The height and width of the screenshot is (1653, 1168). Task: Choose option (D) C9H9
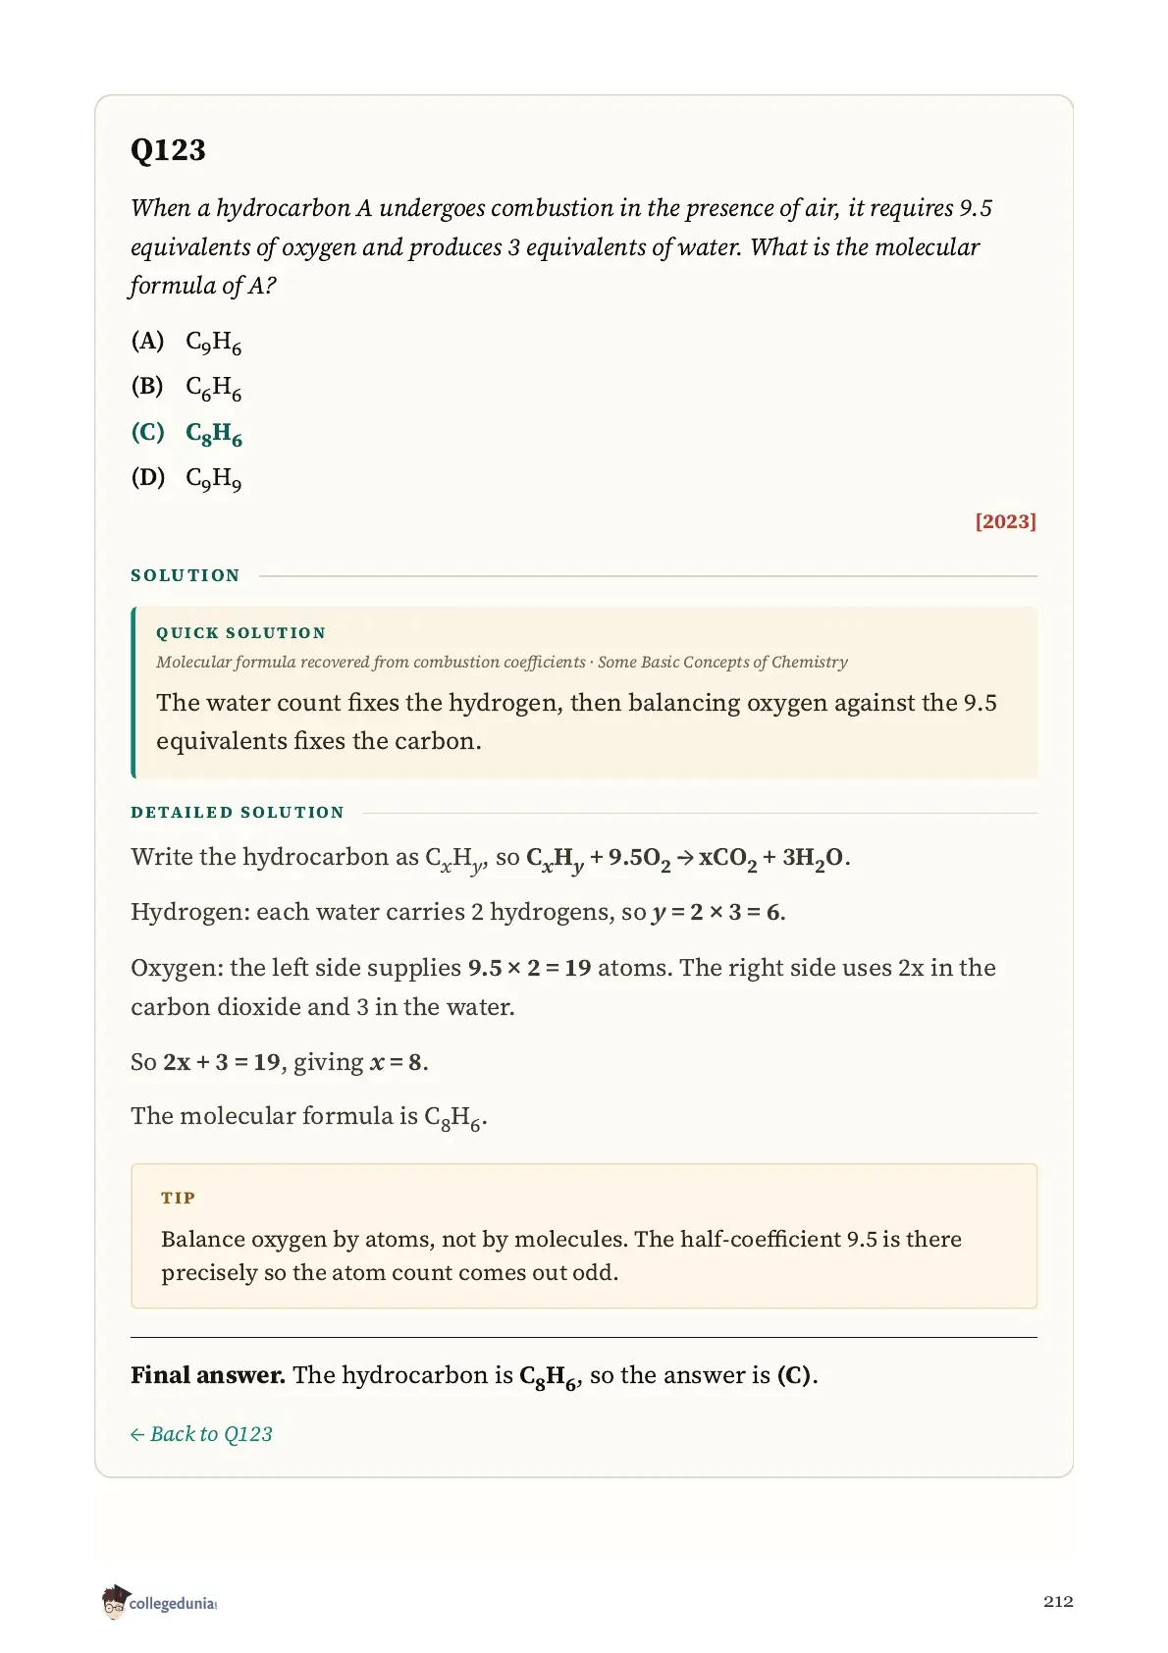[x=186, y=479]
